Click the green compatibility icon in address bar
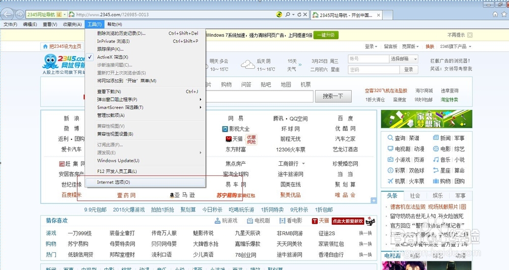 279,15
